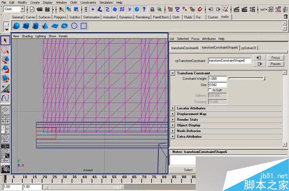Create a NURBS circle from the shelf
The height and width of the screenshot is (191, 289).
(x=74, y=26)
